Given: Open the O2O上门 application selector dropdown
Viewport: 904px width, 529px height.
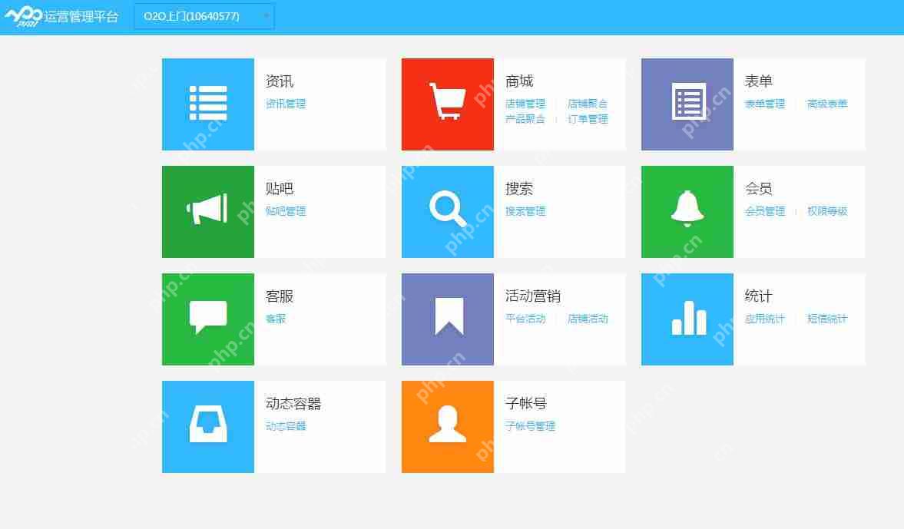Looking at the screenshot, I should (204, 16).
